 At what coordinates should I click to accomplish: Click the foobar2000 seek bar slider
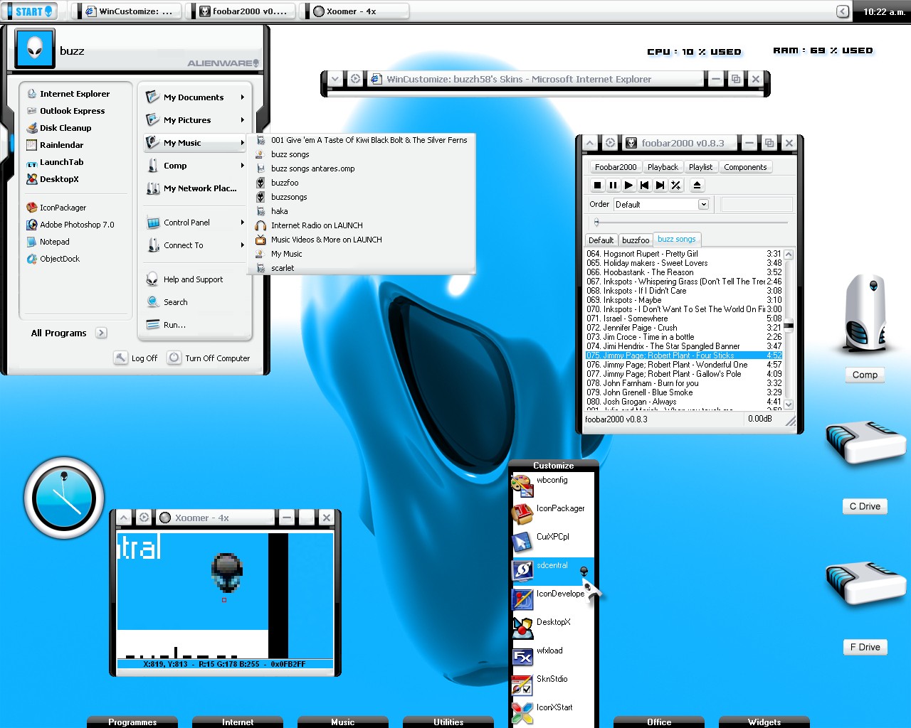pyautogui.click(x=596, y=223)
